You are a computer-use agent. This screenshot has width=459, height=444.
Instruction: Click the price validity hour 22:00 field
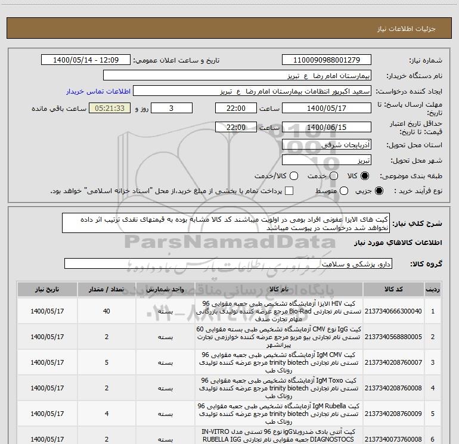tap(236, 127)
